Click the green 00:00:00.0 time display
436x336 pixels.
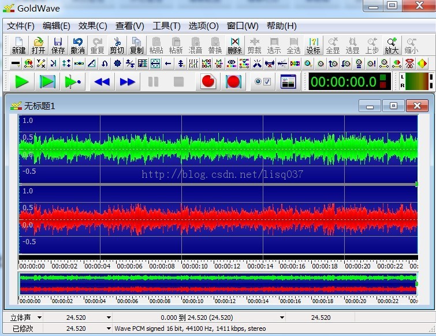tap(349, 82)
